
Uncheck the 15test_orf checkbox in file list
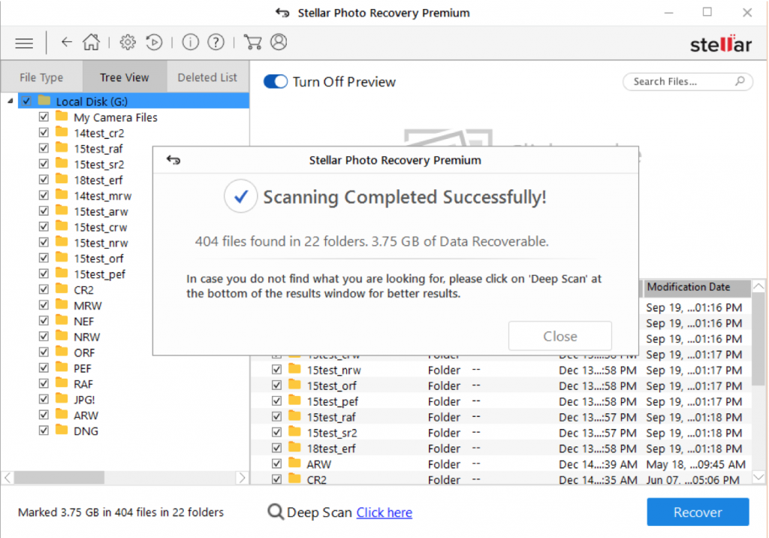276,385
